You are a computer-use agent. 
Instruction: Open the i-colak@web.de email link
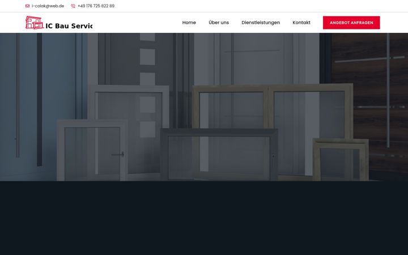pyautogui.click(x=48, y=6)
